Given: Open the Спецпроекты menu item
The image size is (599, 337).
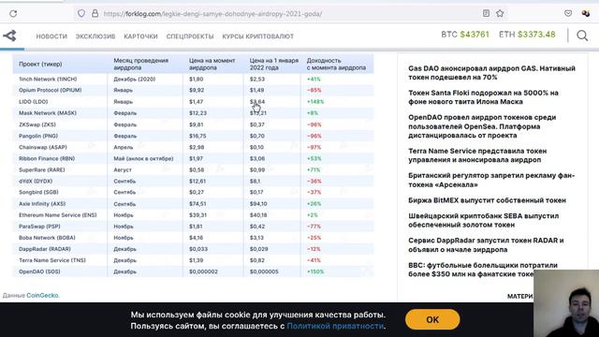Looking at the screenshot, I should [x=190, y=37].
